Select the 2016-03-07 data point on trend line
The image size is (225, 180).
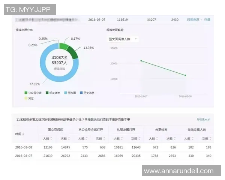[141, 61]
